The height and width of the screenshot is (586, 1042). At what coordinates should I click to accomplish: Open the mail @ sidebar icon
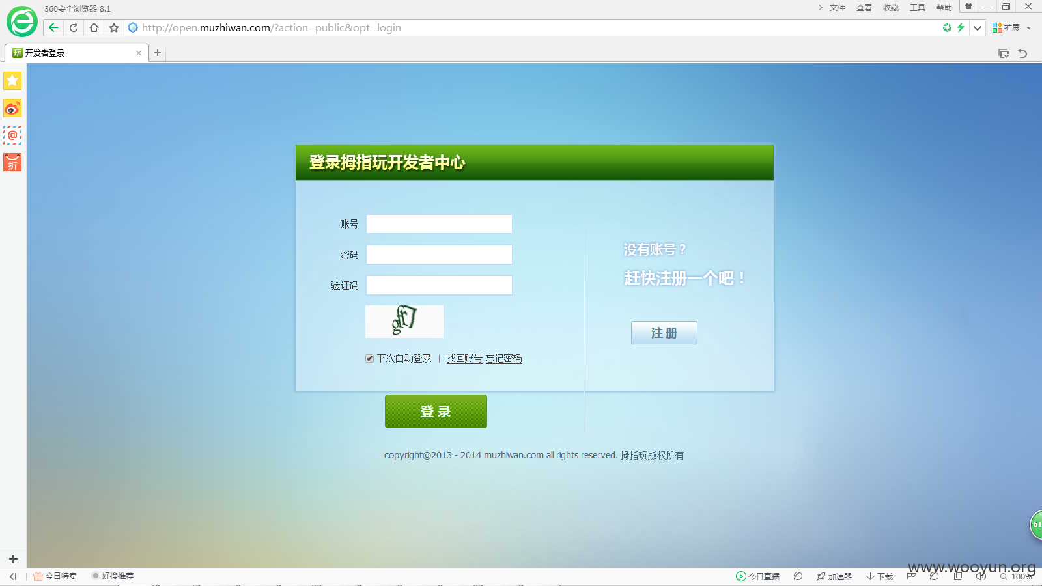point(12,135)
